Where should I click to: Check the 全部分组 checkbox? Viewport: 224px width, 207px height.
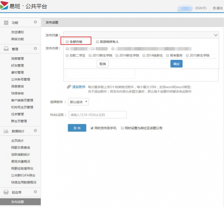[x=67, y=42]
